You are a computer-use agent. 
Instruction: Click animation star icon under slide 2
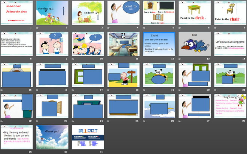tap(37, 28)
